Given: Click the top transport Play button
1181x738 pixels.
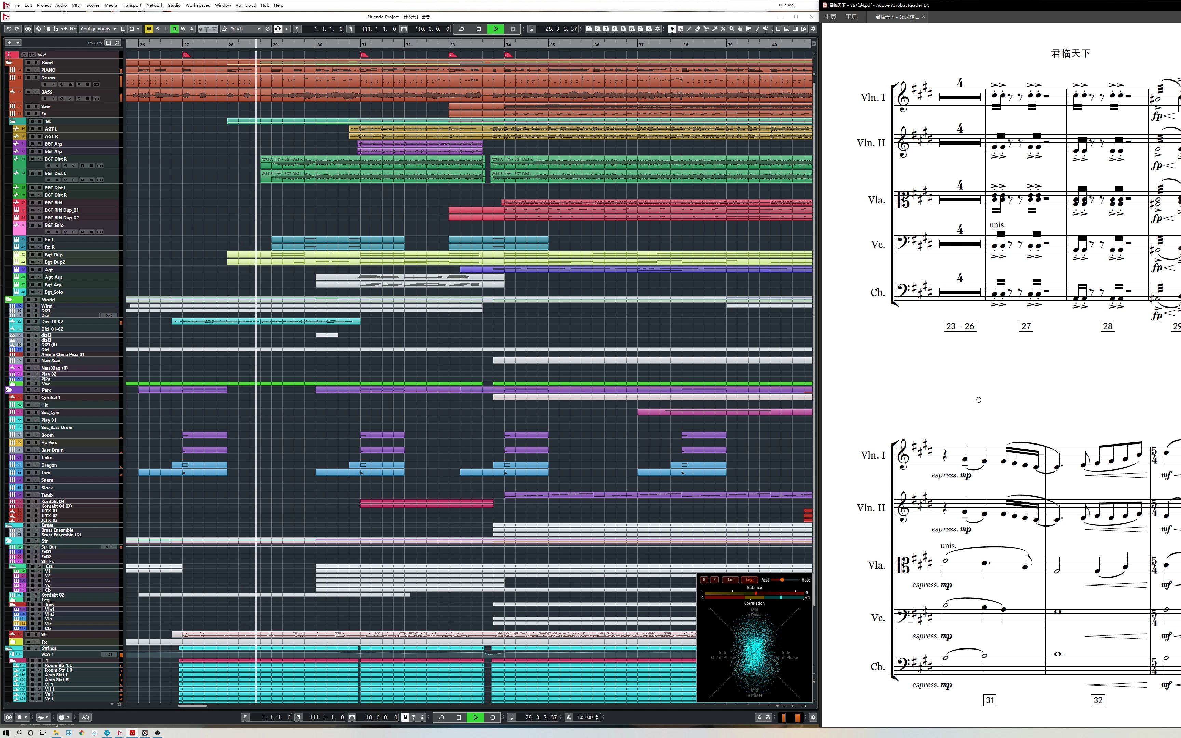Looking at the screenshot, I should (496, 29).
